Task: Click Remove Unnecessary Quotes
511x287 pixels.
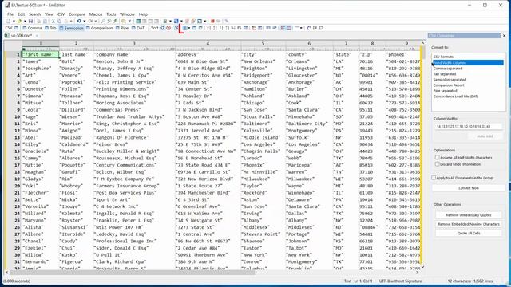Action: coord(469,215)
